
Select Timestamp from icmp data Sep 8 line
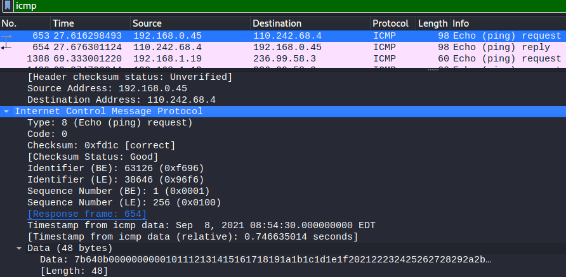[201, 226]
